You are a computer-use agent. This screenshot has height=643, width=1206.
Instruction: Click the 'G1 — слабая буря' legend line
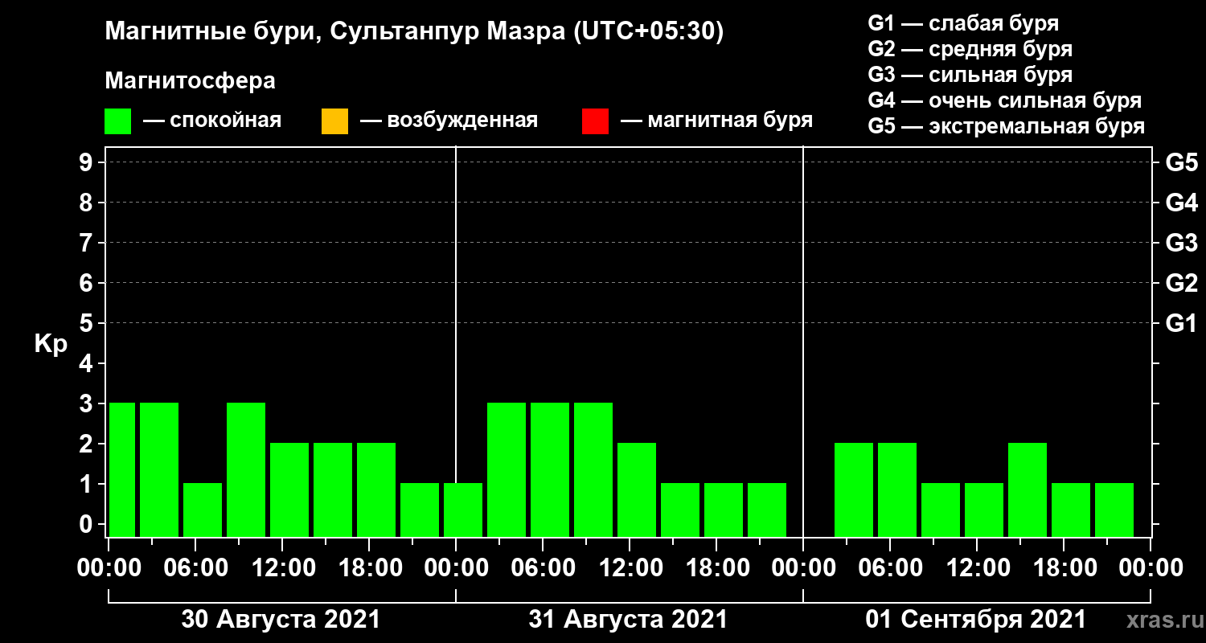click(963, 23)
